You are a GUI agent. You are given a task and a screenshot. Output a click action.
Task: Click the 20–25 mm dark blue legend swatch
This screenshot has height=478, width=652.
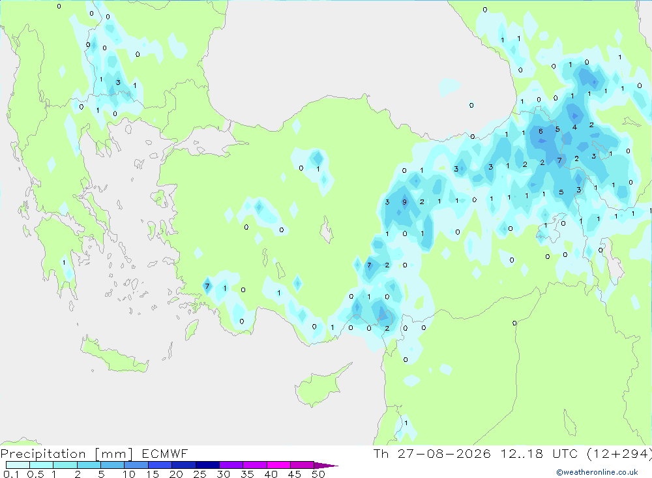[184, 465]
